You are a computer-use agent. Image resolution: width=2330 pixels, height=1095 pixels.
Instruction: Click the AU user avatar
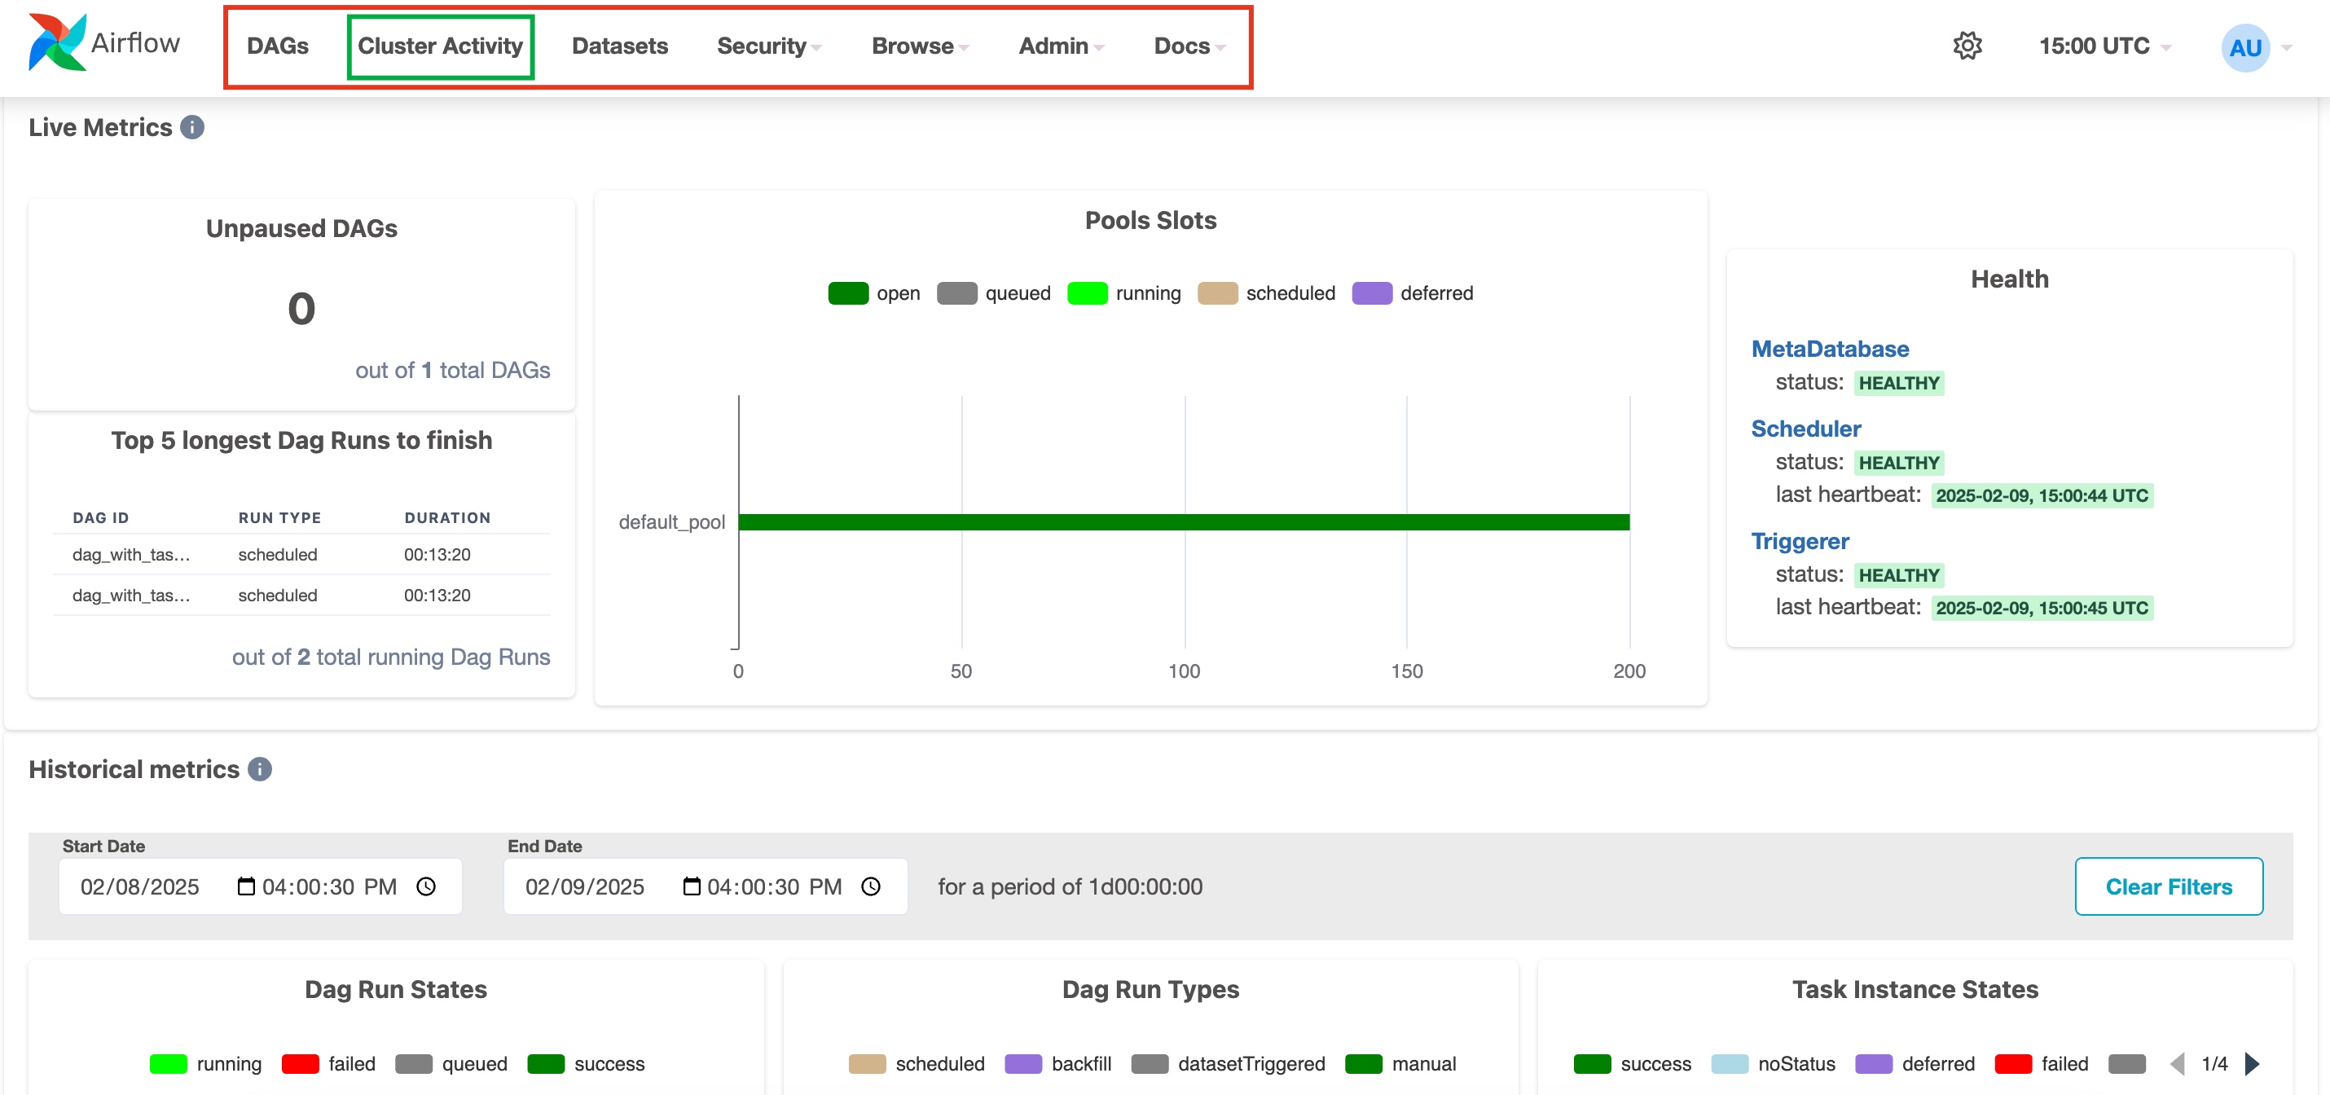pyautogui.click(x=2245, y=48)
